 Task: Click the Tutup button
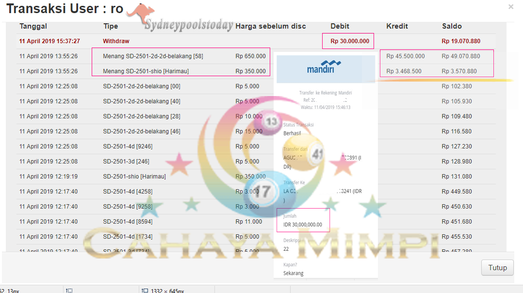(x=497, y=268)
